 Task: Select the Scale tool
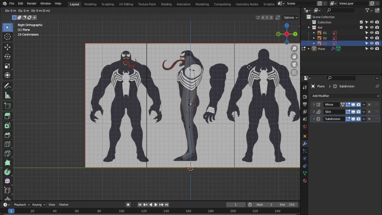click(7, 66)
